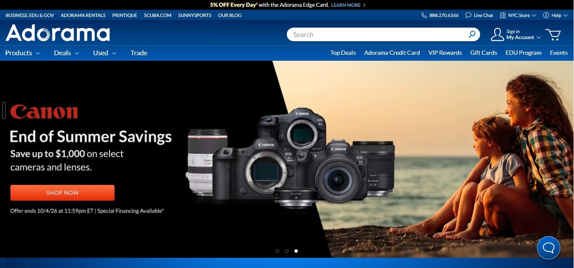Go to Gift Cards
The height and width of the screenshot is (268, 574).
pos(484,53)
